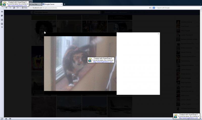The image size is (202, 120).
Task: Click the Facebook search magnifier icon
Action: (x=99, y=12)
